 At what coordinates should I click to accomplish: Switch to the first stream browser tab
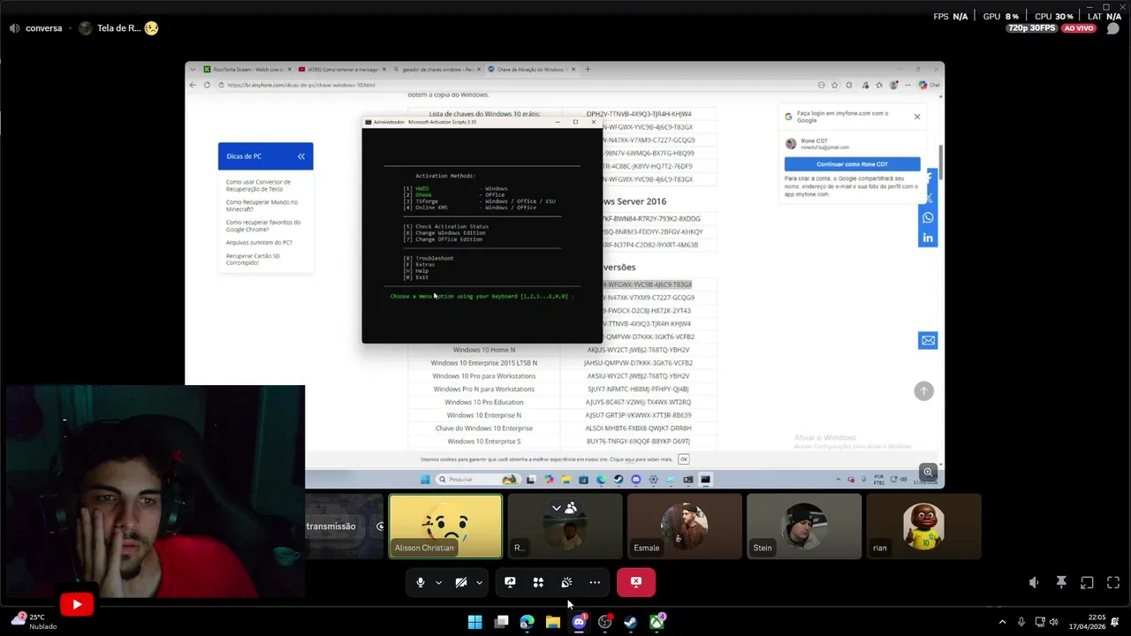pyautogui.click(x=245, y=69)
